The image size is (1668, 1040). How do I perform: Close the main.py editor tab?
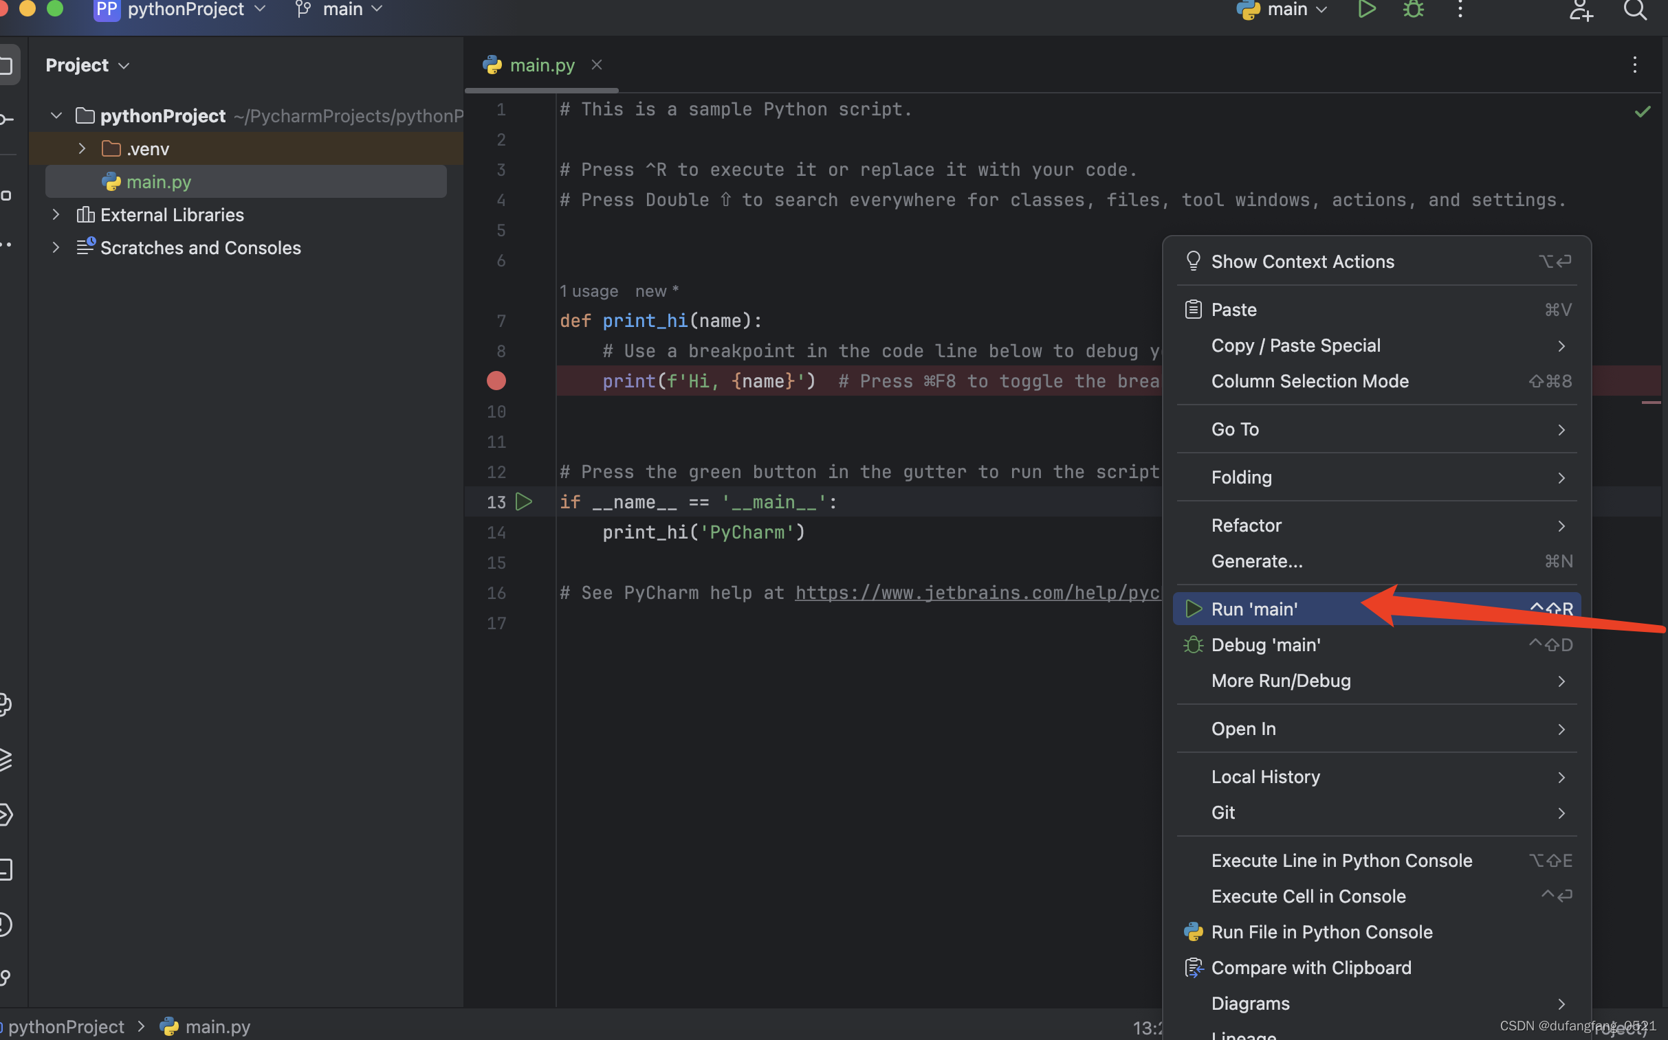[597, 65]
